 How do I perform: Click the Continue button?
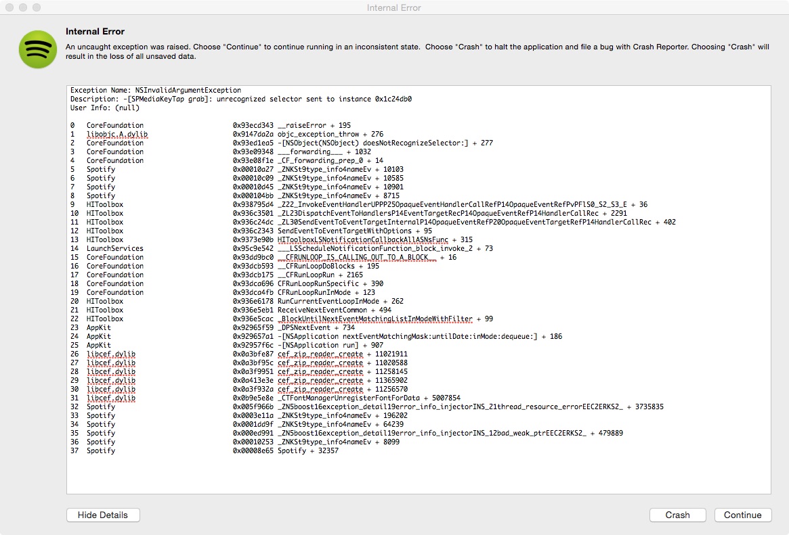tap(743, 515)
